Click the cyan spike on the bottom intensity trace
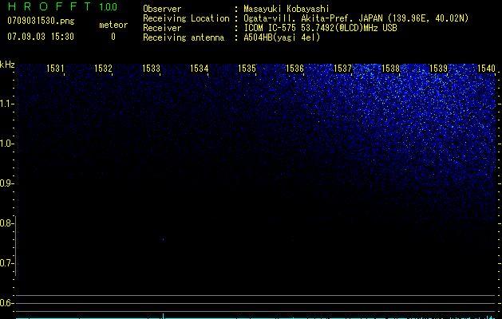 [164, 316]
